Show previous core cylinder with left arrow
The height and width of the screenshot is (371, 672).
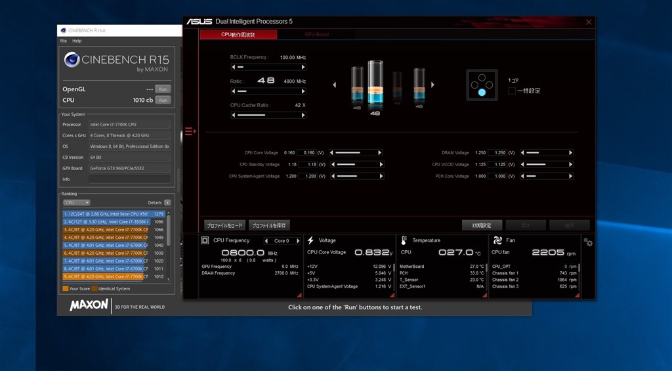point(334,85)
